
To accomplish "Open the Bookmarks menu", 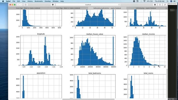I will (39, 1).
